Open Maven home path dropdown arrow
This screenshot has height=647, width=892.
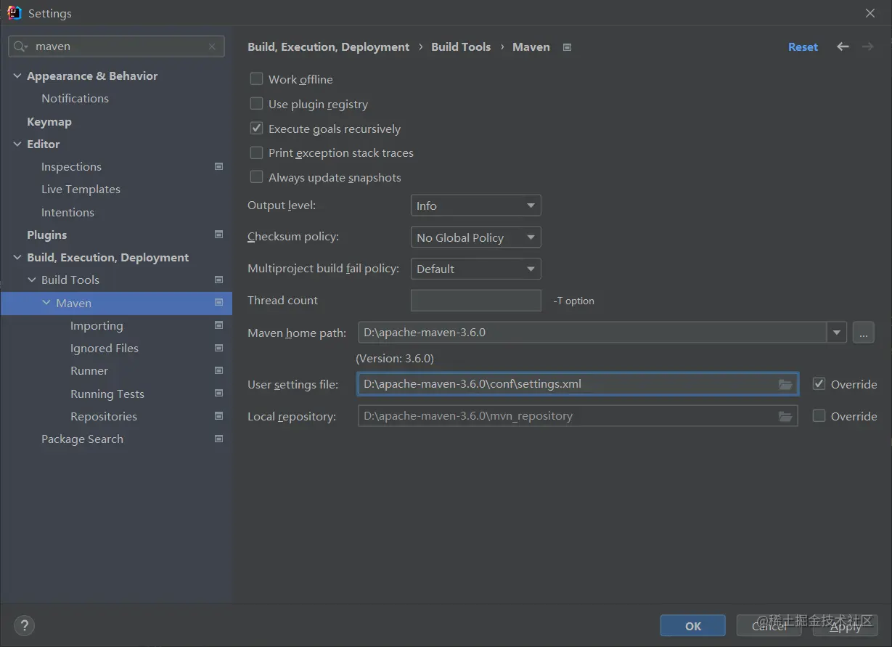[x=837, y=333]
